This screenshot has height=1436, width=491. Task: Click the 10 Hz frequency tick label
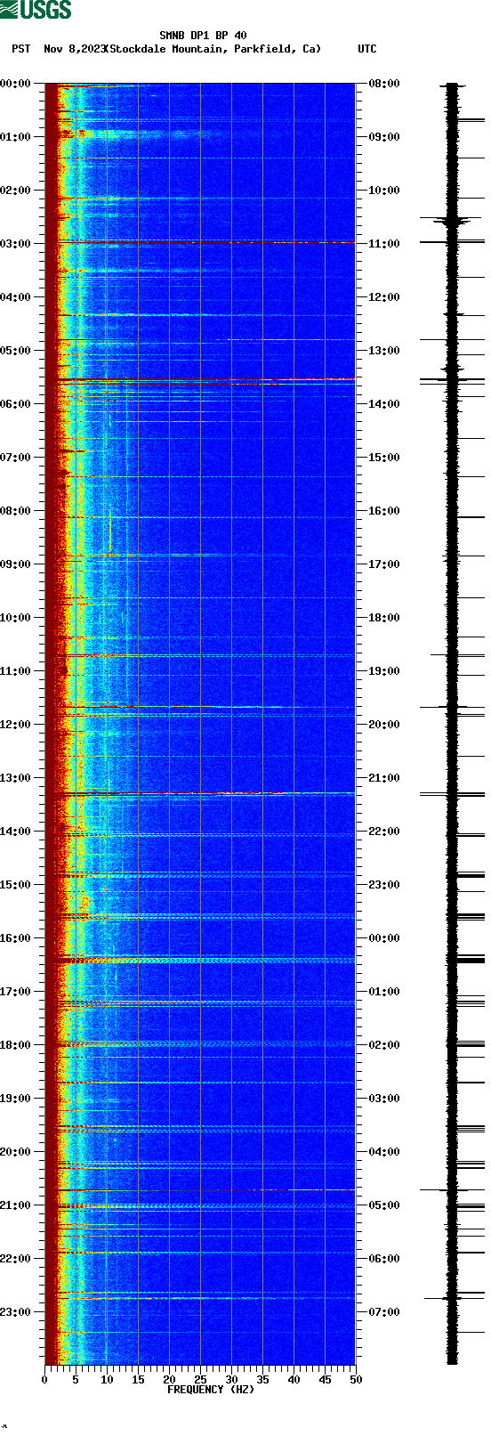[107, 1380]
